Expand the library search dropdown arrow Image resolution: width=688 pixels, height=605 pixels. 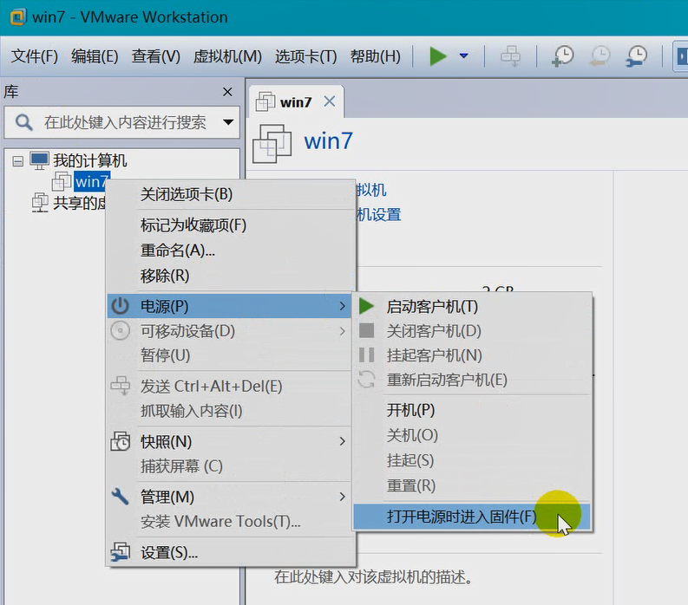(228, 122)
